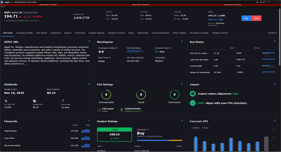This screenshot has width=281, height=152.
Task: Click the red Sell button
Action: [257, 18]
